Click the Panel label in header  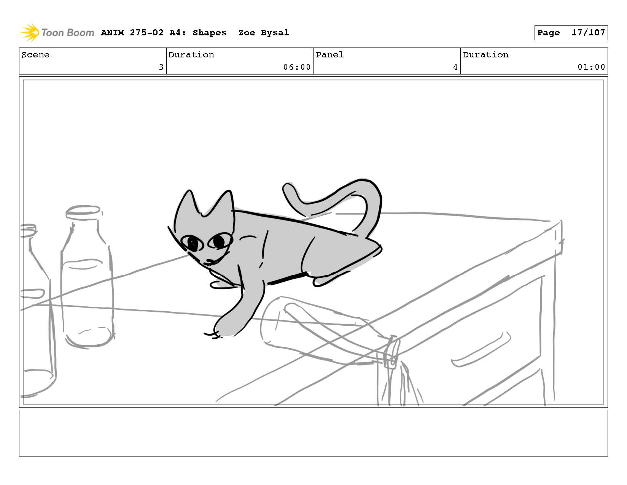[329, 55]
